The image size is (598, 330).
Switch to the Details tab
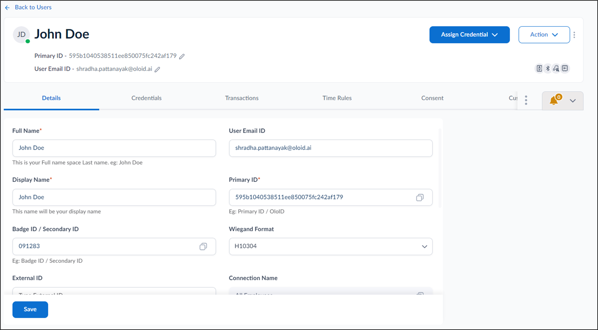pyautogui.click(x=51, y=98)
